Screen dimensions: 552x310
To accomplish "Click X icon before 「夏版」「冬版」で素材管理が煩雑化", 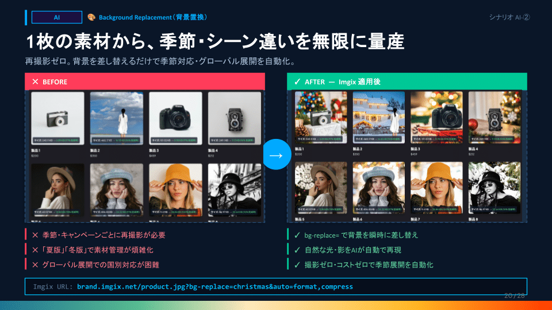I will tap(35, 250).
